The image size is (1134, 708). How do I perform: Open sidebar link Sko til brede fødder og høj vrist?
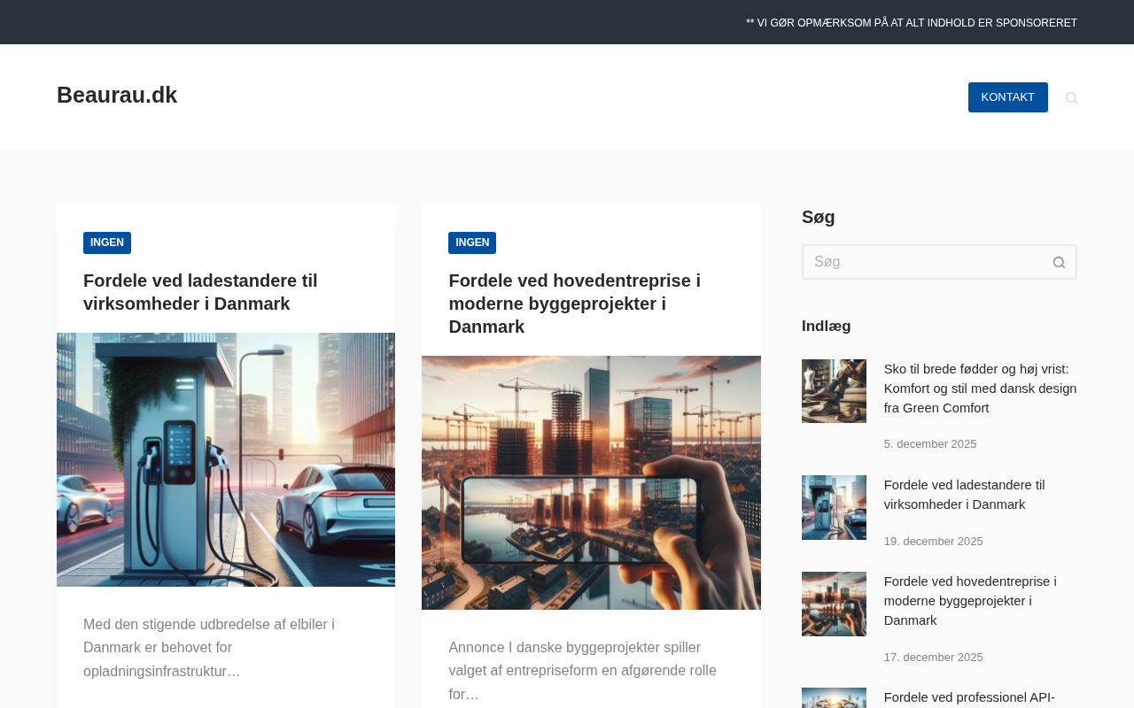tap(980, 389)
